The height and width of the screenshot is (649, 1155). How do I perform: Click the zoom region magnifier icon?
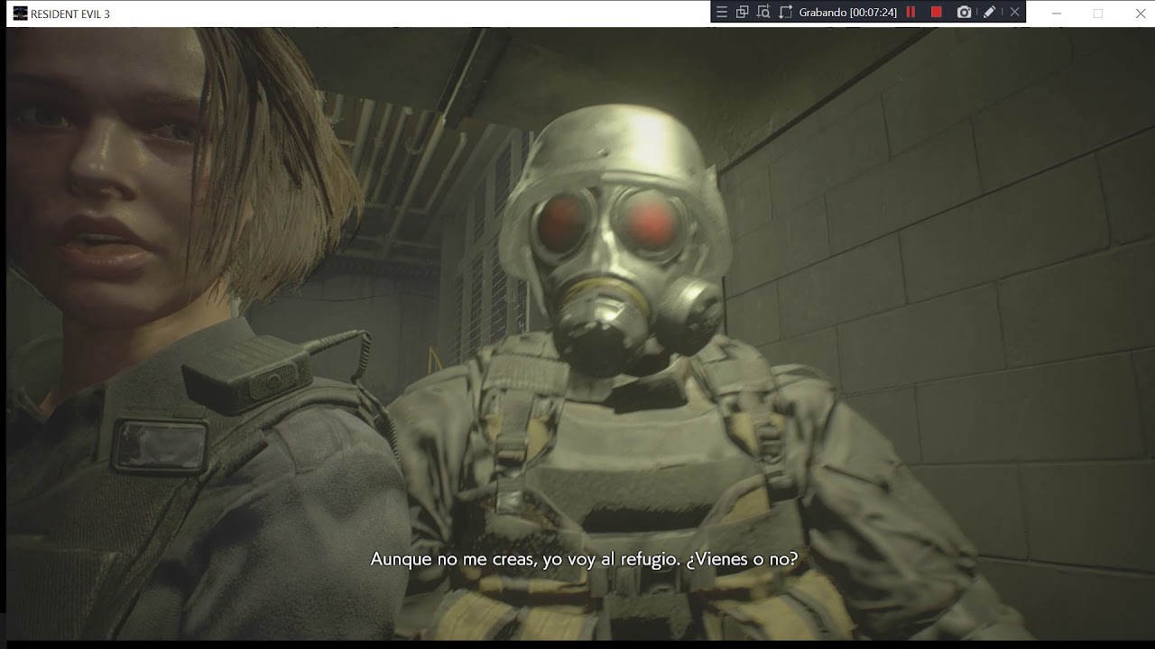[x=763, y=13]
